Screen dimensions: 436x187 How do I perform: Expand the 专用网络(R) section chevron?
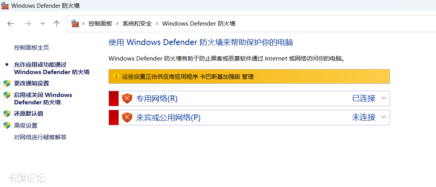coord(383,98)
